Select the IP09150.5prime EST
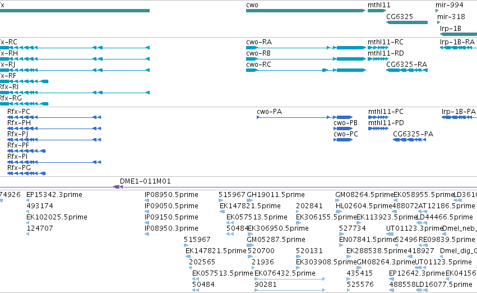The width and height of the screenshot is (477, 293). [172, 217]
